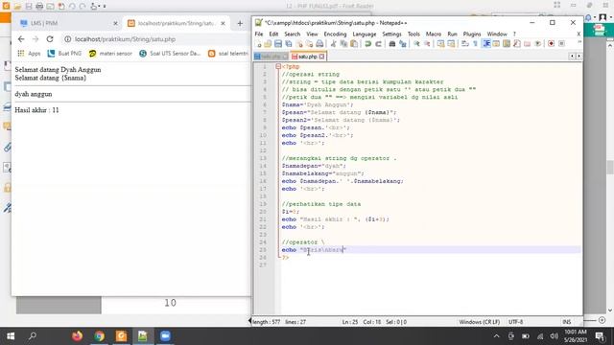Click the Zoom Out icon in Notepad++
The height and width of the screenshot is (345, 614).
[x=427, y=44]
